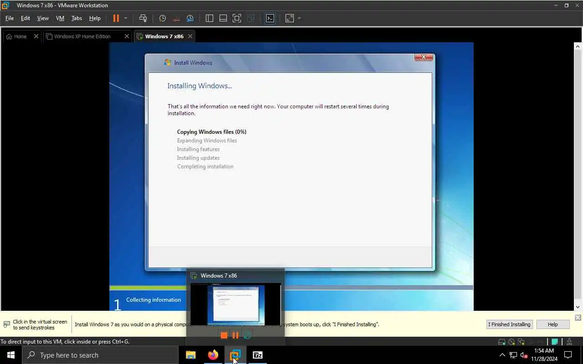Open the power options dropdown beside the pause button
Screen dimensions: 583x364
pos(126,18)
